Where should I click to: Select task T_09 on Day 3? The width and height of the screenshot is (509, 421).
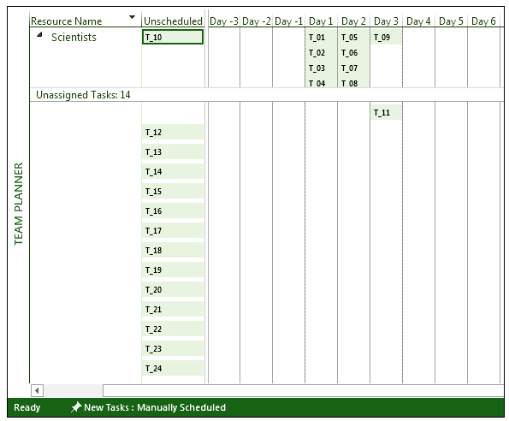tap(386, 38)
